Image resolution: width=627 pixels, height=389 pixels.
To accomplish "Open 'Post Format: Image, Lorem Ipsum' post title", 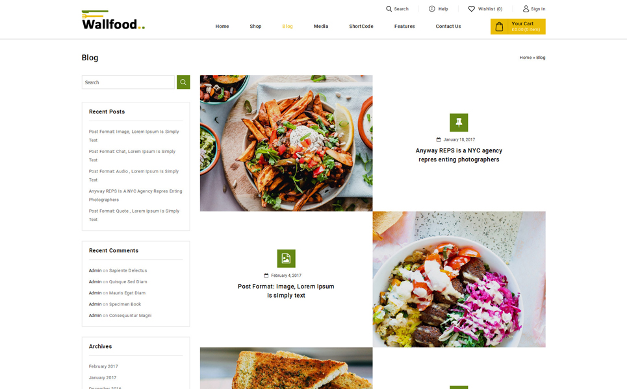I will pyautogui.click(x=286, y=291).
